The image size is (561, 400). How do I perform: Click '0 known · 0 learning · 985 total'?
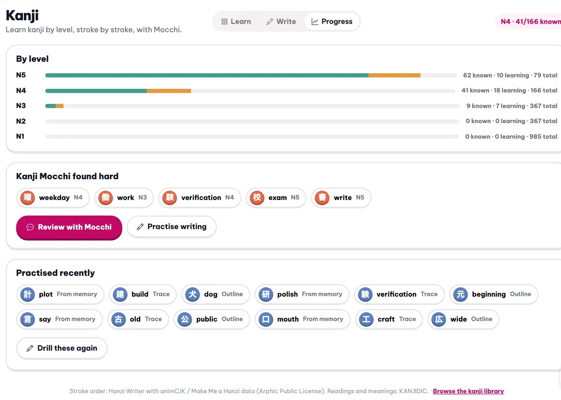pyautogui.click(x=511, y=136)
